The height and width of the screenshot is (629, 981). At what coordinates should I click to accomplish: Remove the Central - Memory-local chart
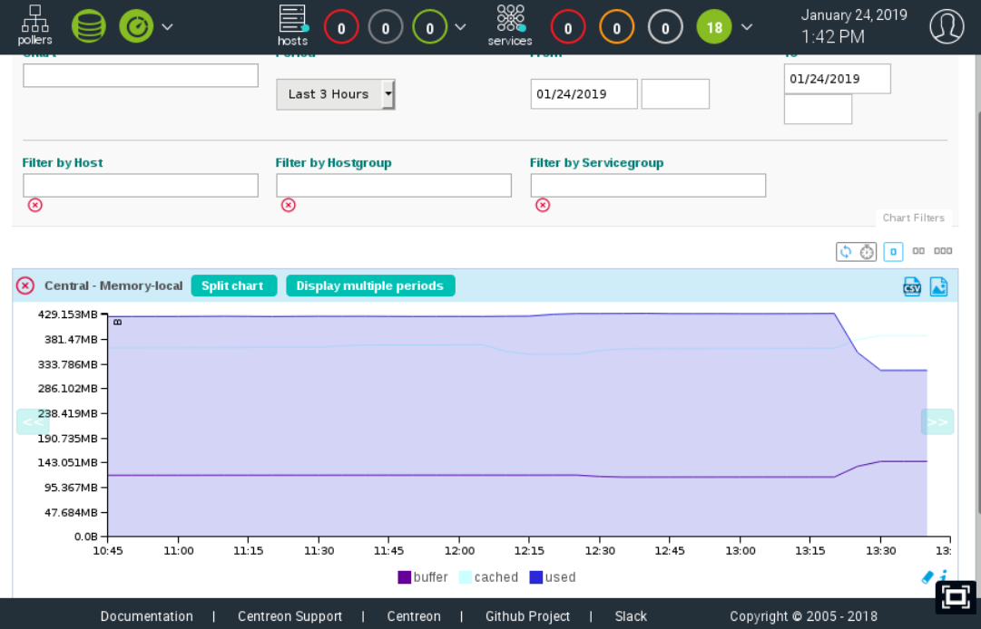point(25,285)
